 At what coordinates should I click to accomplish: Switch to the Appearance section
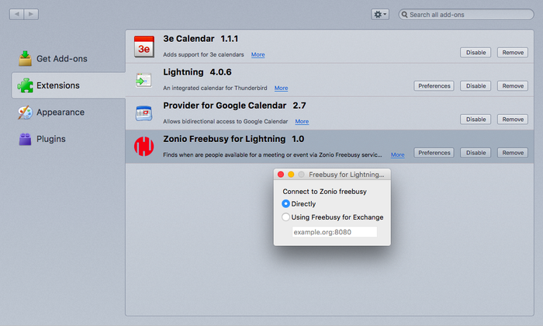[x=51, y=113]
